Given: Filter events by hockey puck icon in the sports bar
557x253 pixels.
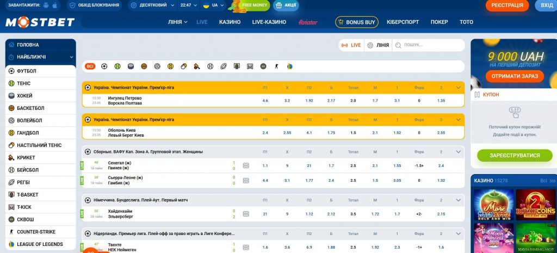Looking at the screenshot, I should point(131,66).
